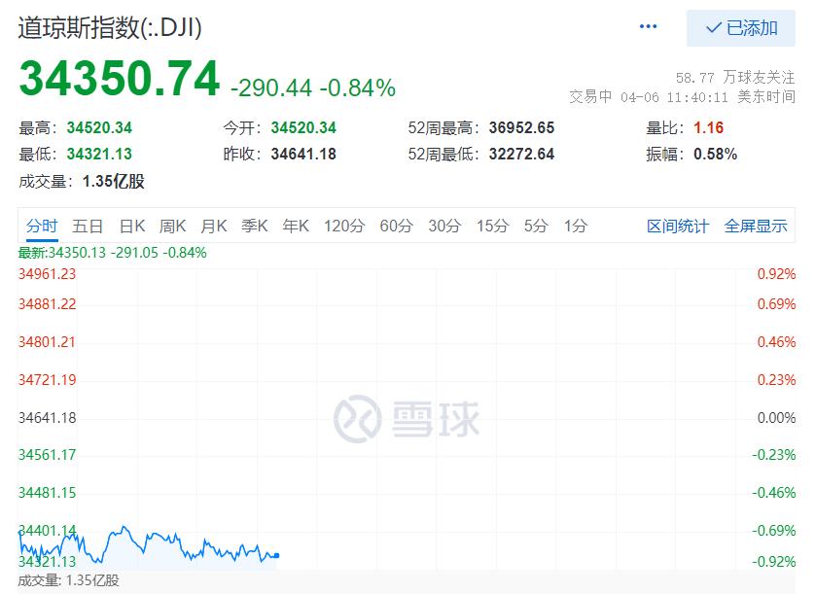Open the three-dot more options menu

click(648, 26)
